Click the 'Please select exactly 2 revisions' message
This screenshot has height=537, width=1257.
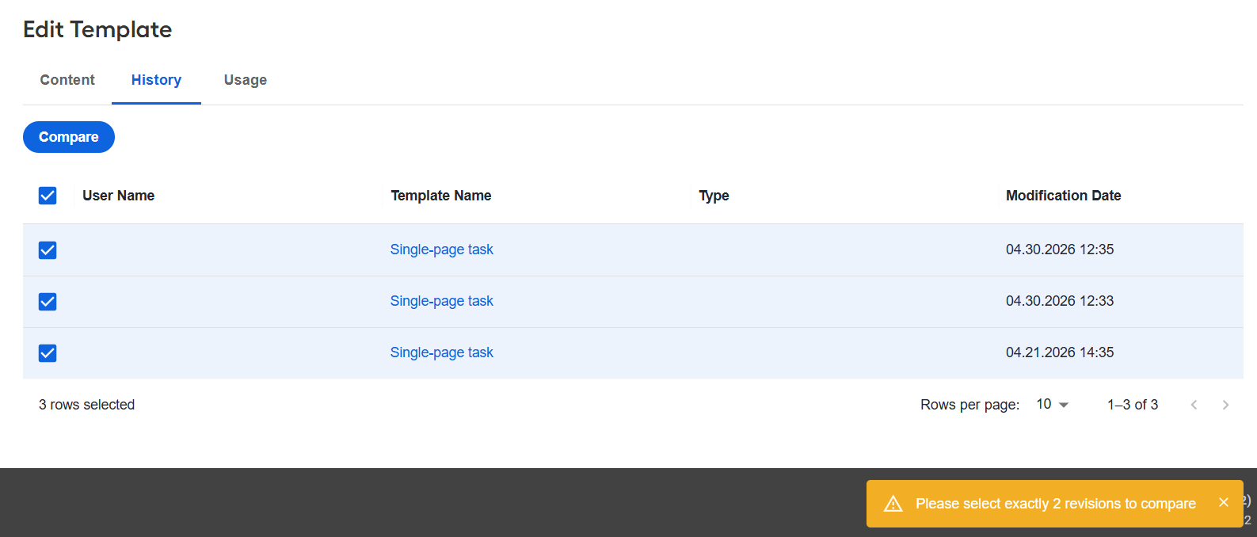click(x=1056, y=504)
